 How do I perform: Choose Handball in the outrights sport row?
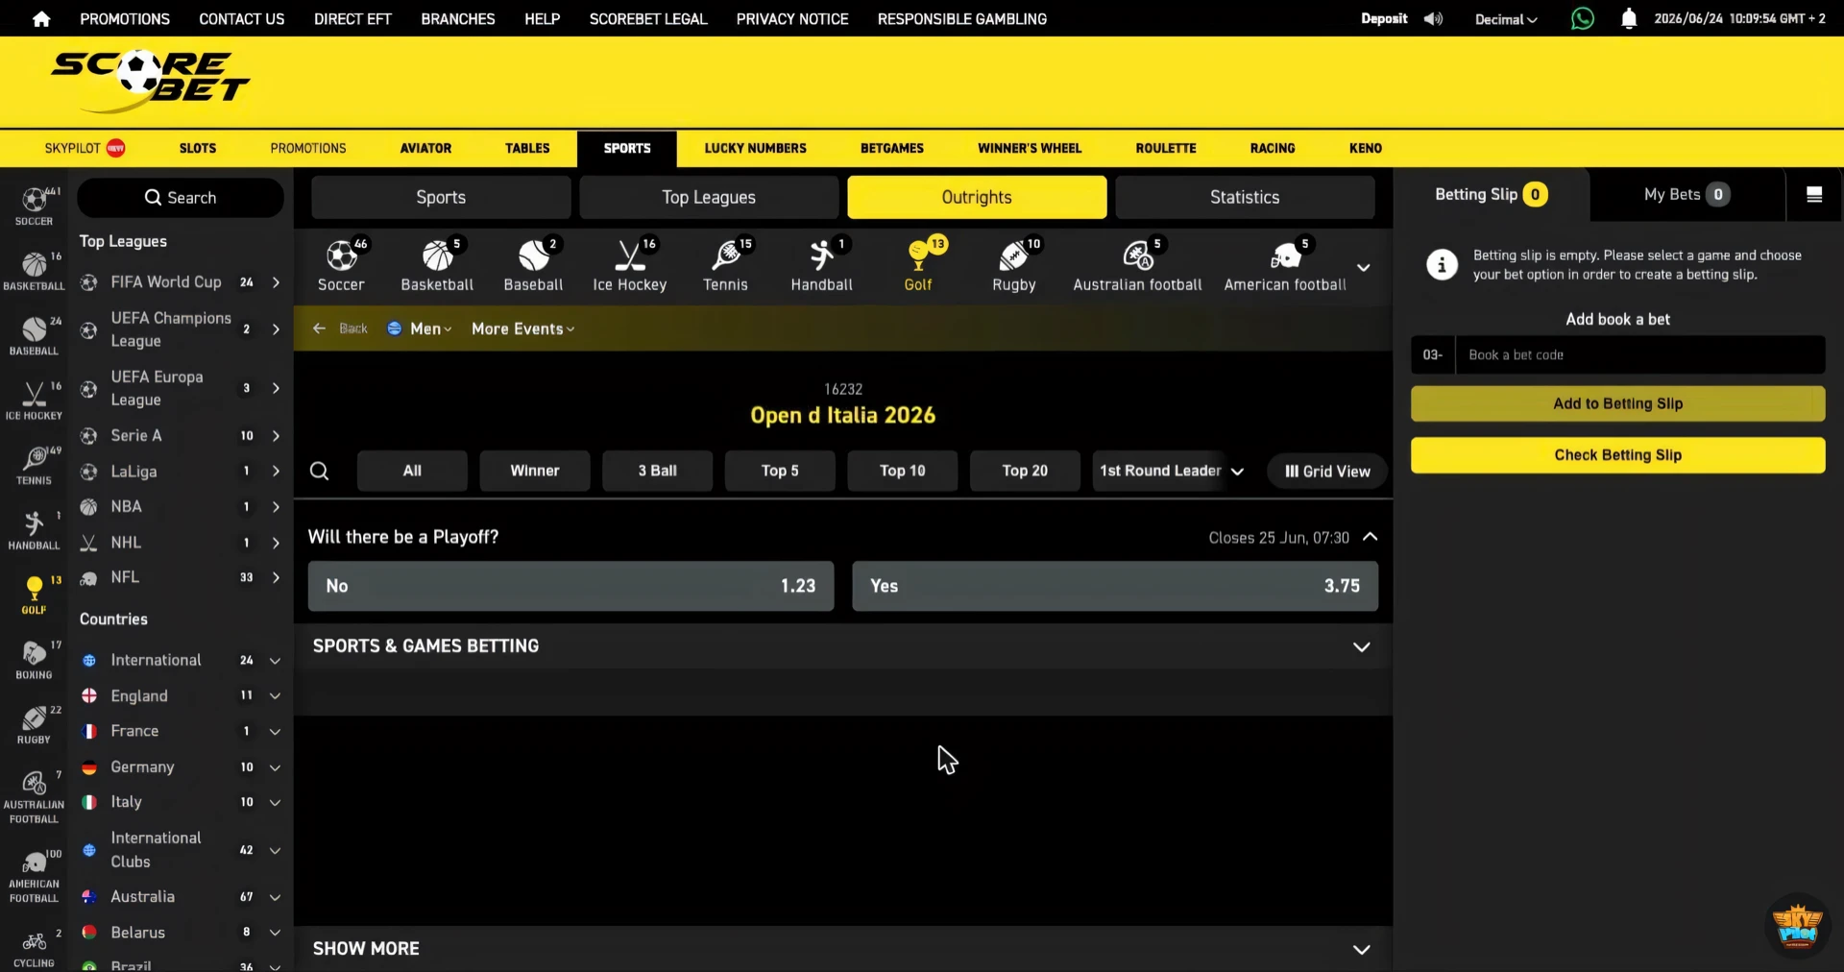[x=821, y=265]
